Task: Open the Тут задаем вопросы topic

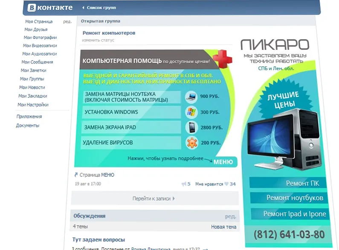Action: (x=99, y=240)
